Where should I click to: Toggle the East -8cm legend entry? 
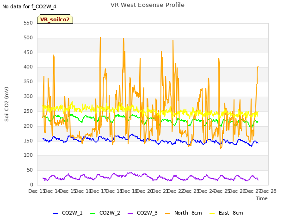click(226, 213)
